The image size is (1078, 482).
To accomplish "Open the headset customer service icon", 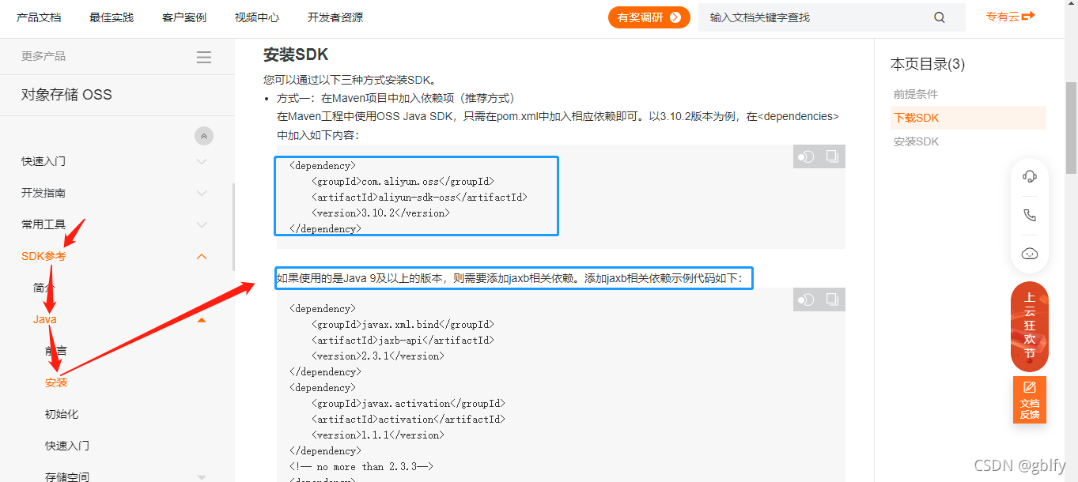I will click(1029, 176).
